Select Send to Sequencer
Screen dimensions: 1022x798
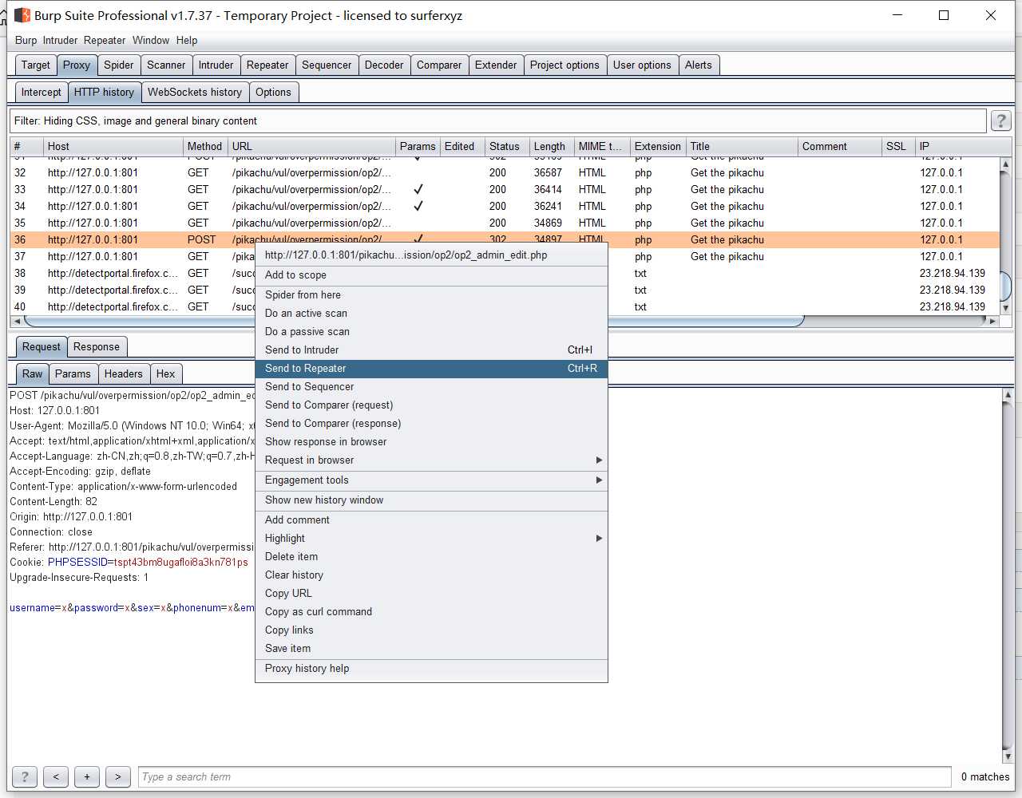(431, 386)
